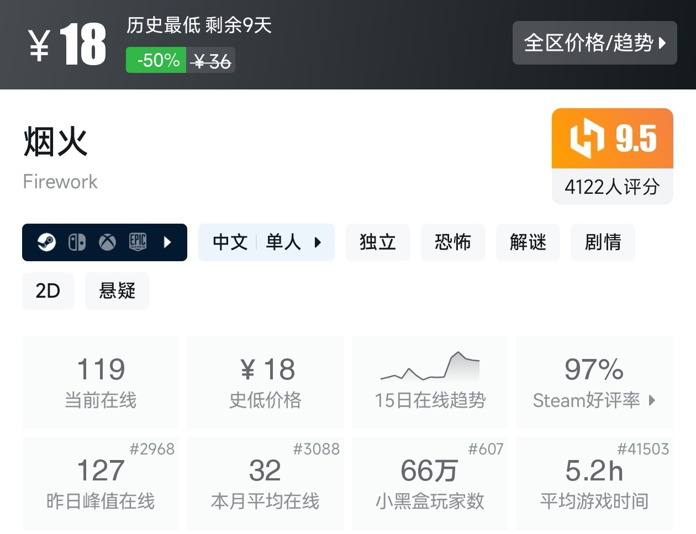Viewport: 696px width, 534px height.
Task: Click the Nintendo Switch platform icon
Action: coord(77,242)
